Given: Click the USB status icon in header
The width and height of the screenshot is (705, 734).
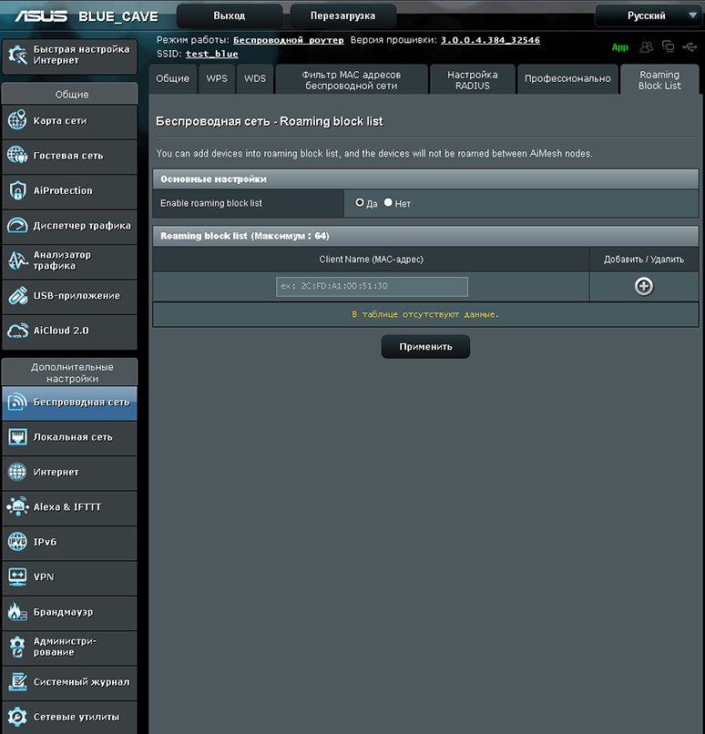Looking at the screenshot, I should pos(690,46).
